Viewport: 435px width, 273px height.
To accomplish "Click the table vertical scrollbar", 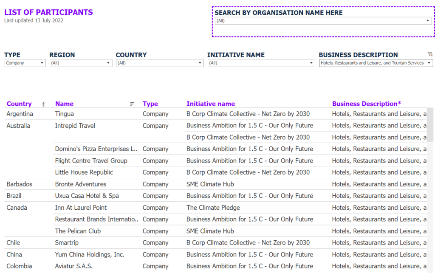I will 430,125.
